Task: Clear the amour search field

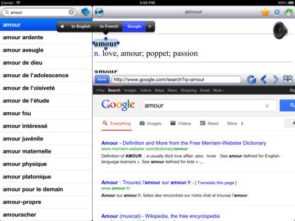Action: point(71,12)
